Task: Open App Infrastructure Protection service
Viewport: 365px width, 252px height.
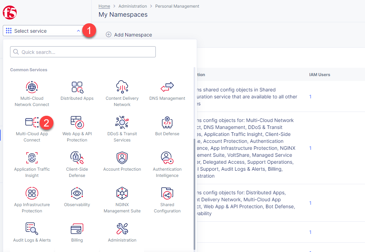Action: tap(32, 200)
